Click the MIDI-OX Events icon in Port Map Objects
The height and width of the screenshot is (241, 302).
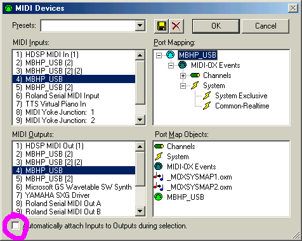(159, 167)
